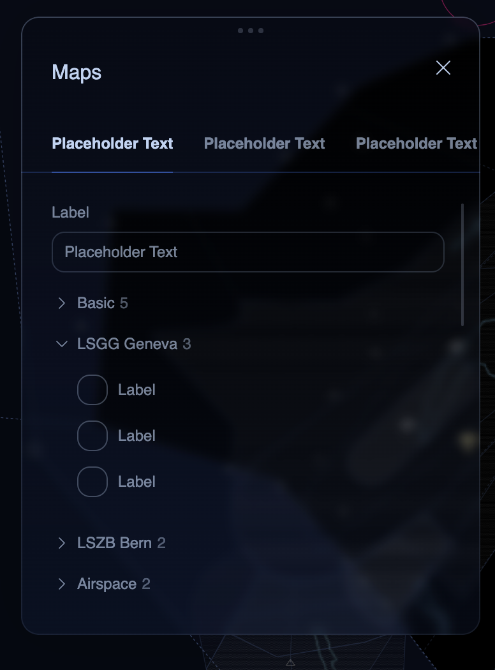Image resolution: width=495 pixels, height=670 pixels.
Task: Click the three-dot drag handle atop panel
Action: pyautogui.click(x=251, y=31)
